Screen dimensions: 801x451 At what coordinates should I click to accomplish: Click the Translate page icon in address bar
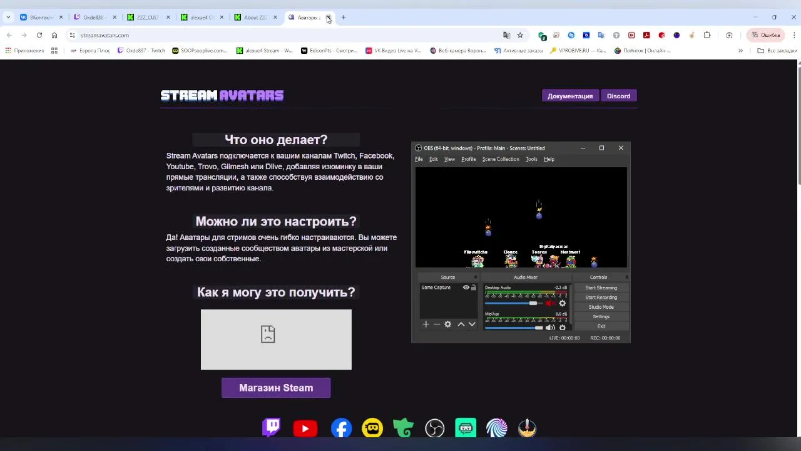(506, 35)
